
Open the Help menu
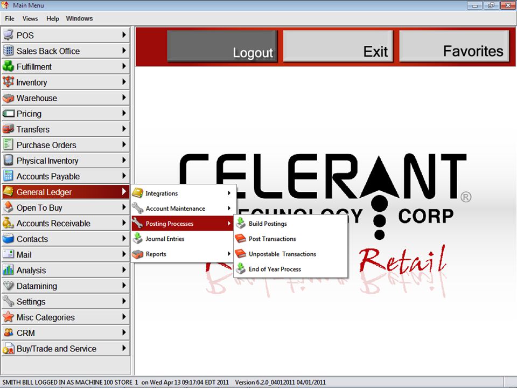52,18
